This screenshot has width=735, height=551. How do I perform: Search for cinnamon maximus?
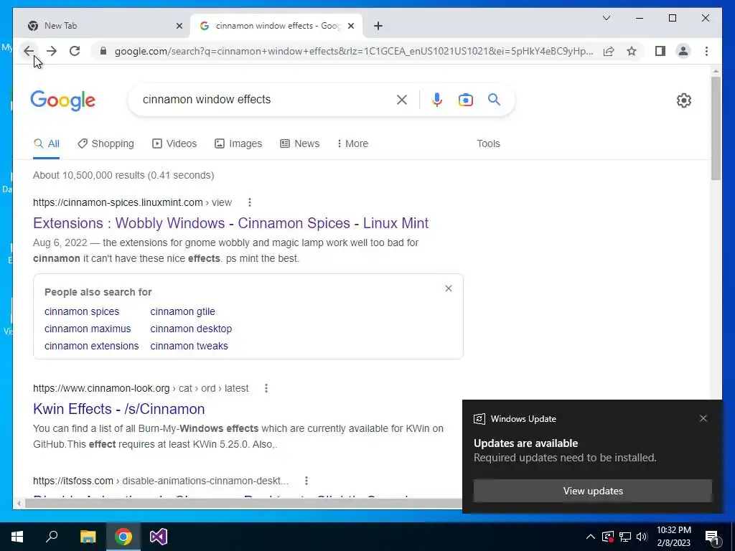(x=88, y=329)
